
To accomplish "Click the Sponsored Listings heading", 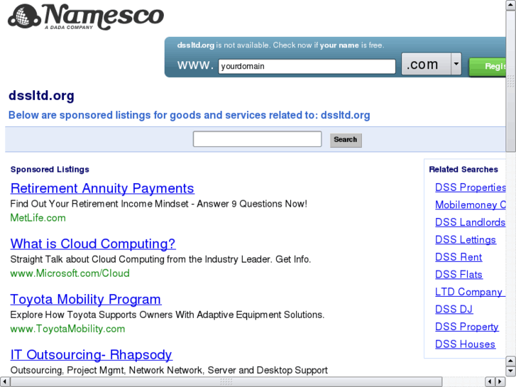I will tap(50, 169).
